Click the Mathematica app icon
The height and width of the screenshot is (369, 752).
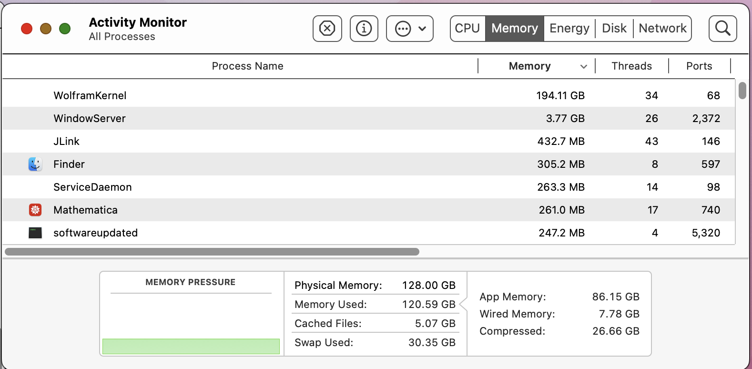[35, 210]
